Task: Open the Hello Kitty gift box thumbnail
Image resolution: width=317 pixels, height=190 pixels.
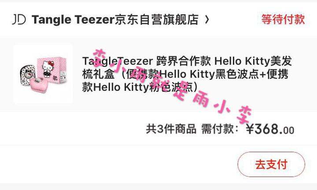Action: tap(43, 74)
